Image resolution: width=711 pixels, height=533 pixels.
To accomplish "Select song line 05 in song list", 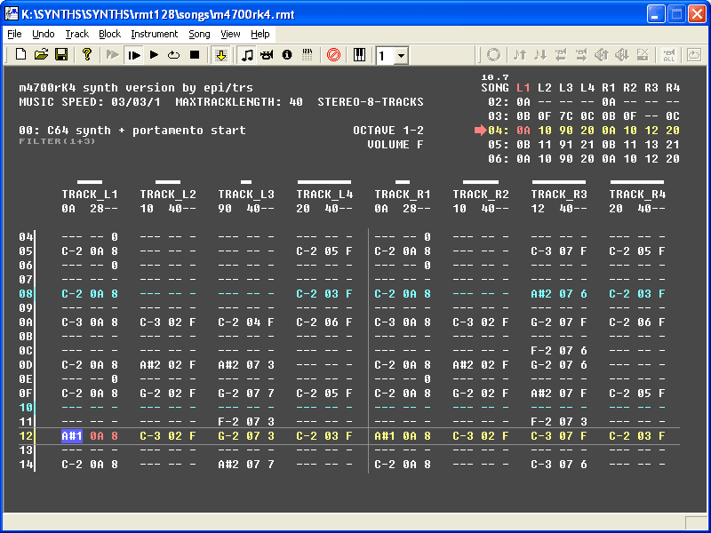I will [498, 145].
